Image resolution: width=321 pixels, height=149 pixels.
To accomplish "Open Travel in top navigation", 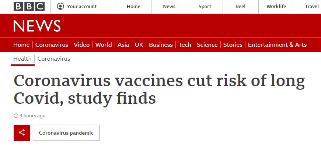I will tap(312, 7).
